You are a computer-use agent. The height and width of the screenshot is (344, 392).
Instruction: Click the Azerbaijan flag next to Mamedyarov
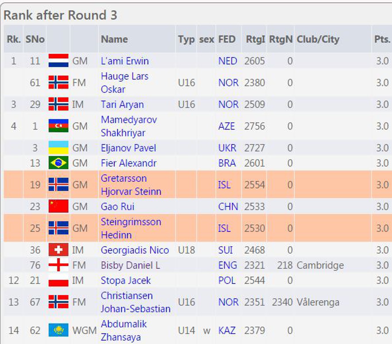(59, 126)
